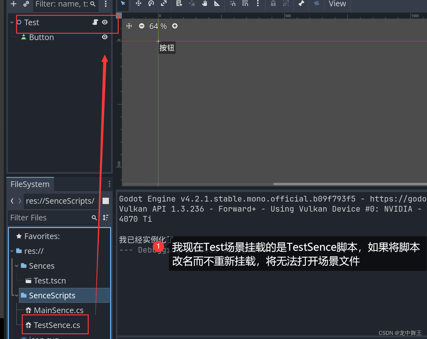Select the Test root node
Image resolution: width=427 pixels, height=339 pixels.
coord(32,22)
